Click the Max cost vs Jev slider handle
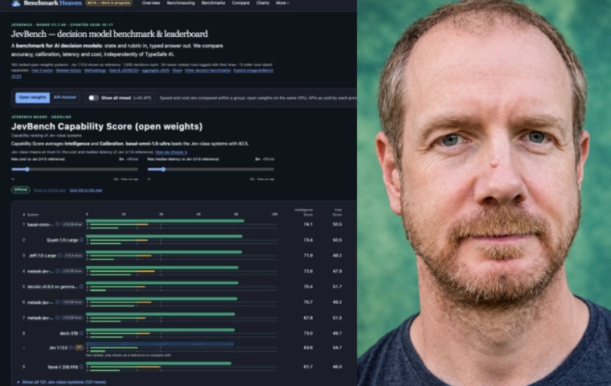Viewport: 611px width, 386px height. [27, 169]
